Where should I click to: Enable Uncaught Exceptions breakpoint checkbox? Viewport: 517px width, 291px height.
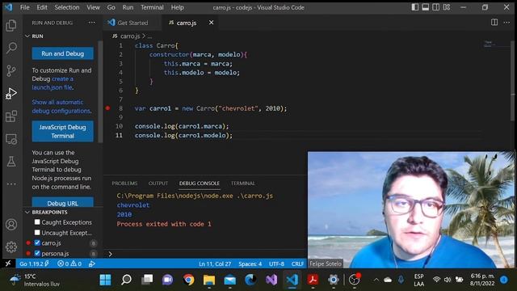tap(37, 233)
